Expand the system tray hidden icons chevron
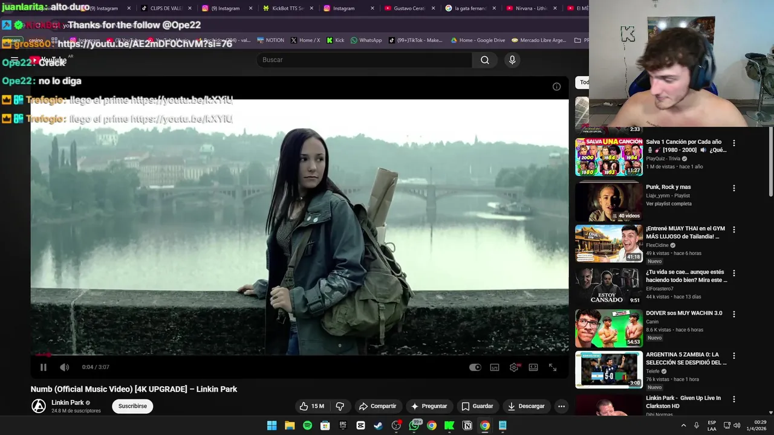This screenshot has height=435, width=774. point(684,425)
